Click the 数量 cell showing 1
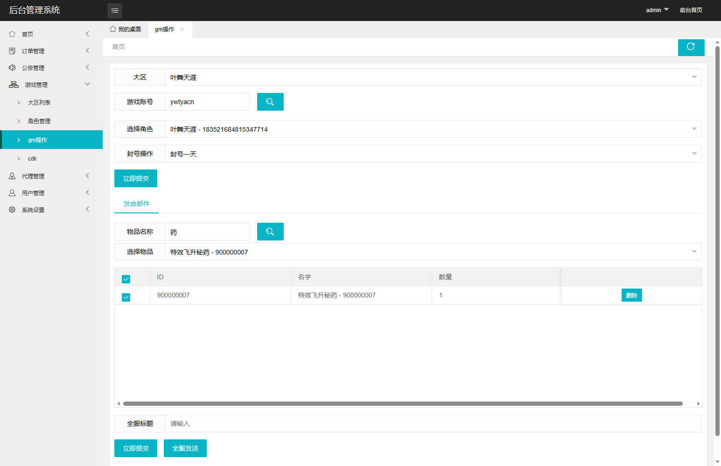This screenshot has width=721, height=466. [496, 295]
